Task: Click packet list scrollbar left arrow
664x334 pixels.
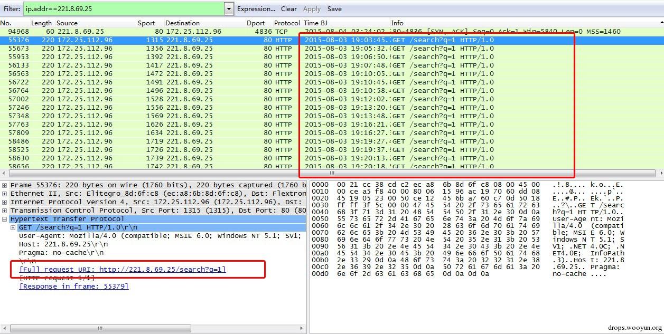Action: [x=4, y=173]
